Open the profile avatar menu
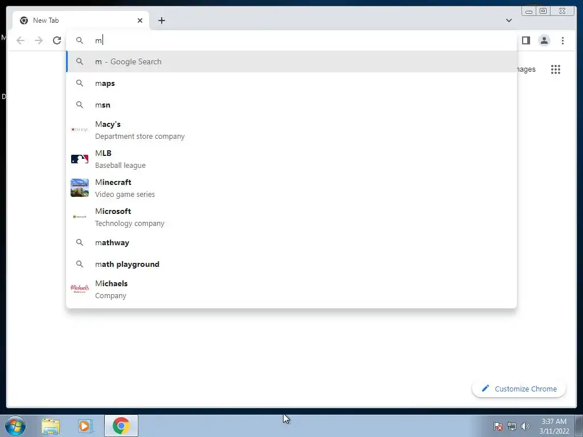The width and height of the screenshot is (583, 437). click(x=544, y=40)
